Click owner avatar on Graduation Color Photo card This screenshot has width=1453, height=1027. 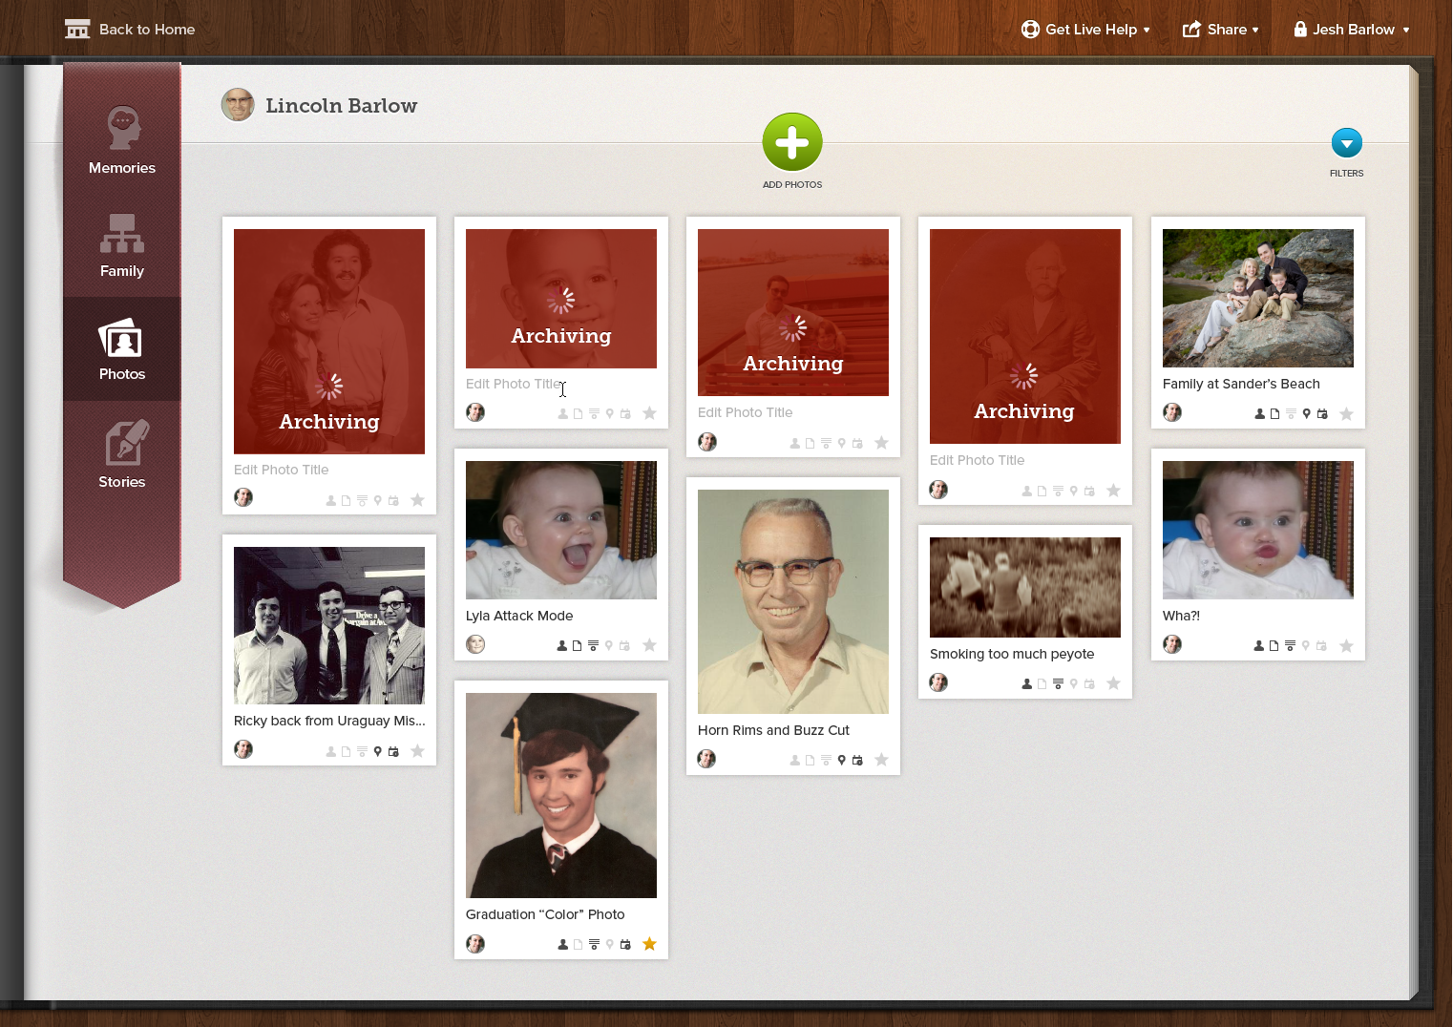475,944
